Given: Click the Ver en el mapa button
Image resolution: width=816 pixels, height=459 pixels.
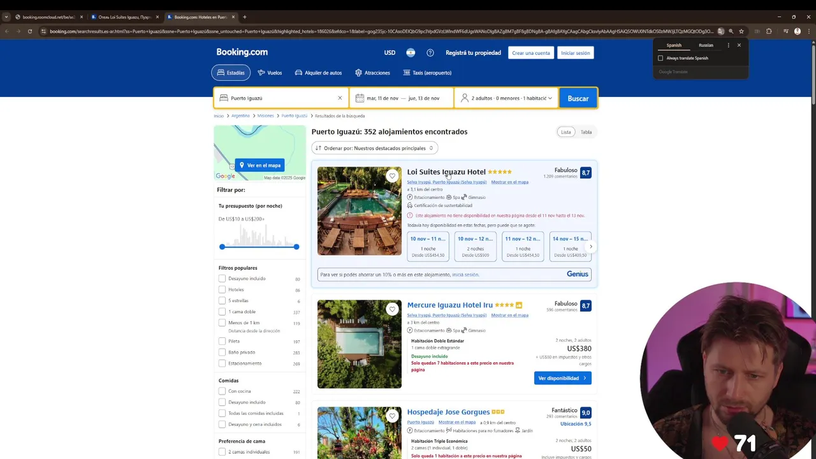Looking at the screenshot, I should coord(259,165).
